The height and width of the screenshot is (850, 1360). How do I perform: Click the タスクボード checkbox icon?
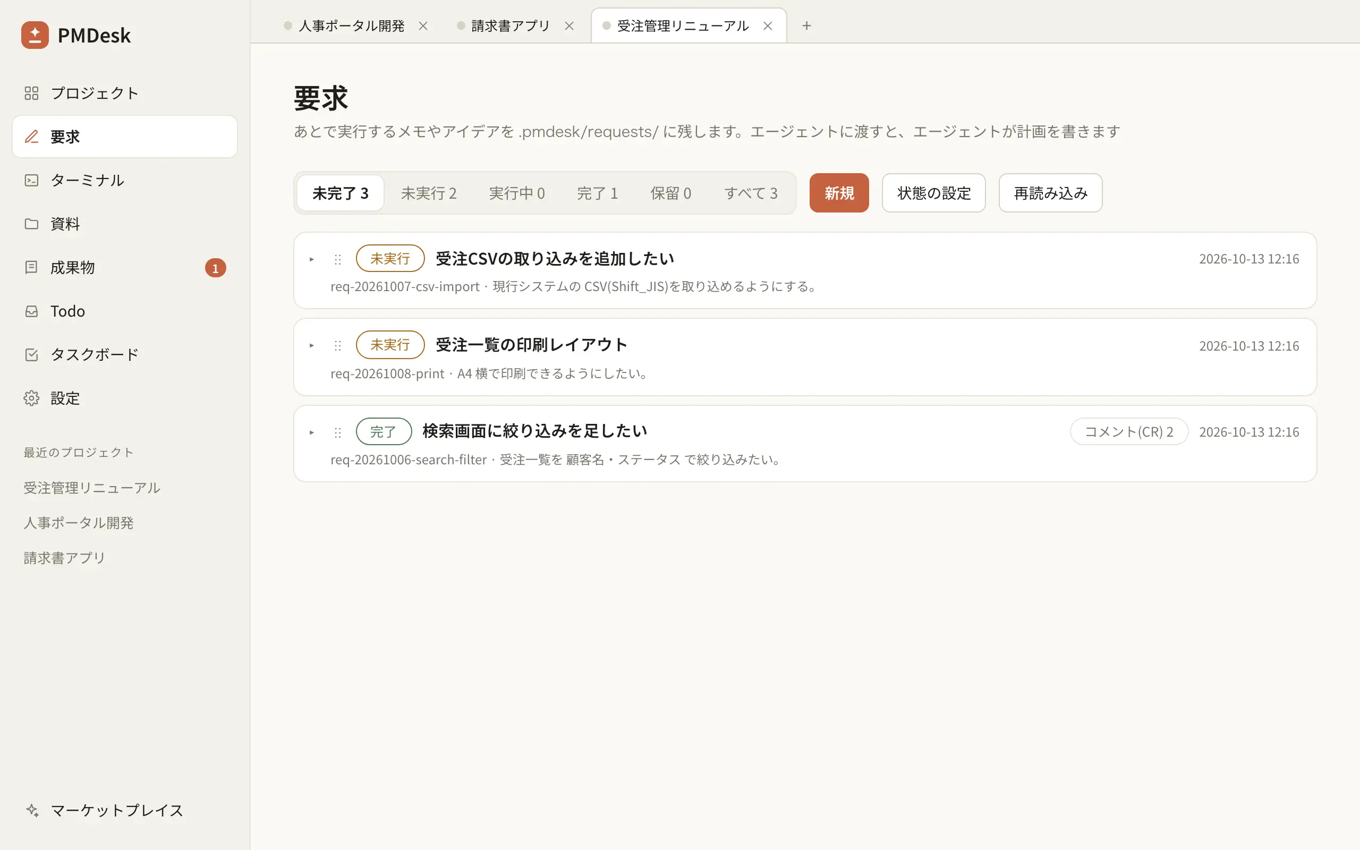pyautogui.click(x=31, y=354)
